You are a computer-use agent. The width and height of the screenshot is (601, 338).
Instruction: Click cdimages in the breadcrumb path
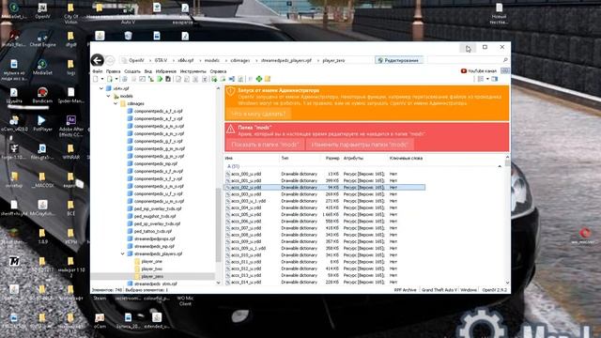pos(240,60)
